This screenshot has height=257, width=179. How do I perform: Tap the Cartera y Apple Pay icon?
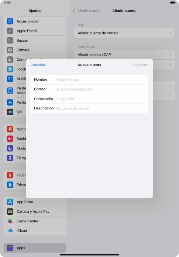pos(10,211)
